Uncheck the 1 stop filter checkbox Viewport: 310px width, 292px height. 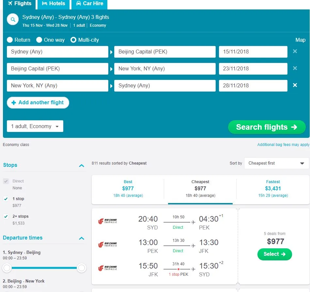[x=6, y=199]
